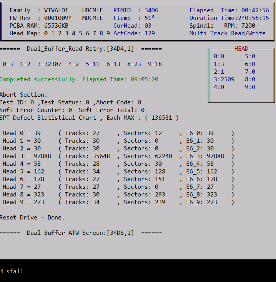
Task: Click Soft Error Total: 0
Action: click(111, 110)
